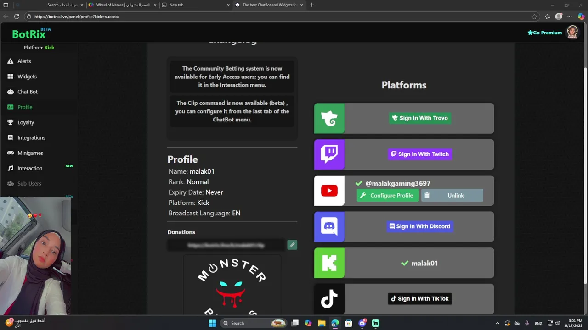Click the YouTube platform logo tile
Image resolution: width=588 pixels, height=330 pixels.
tap(329, 191)
